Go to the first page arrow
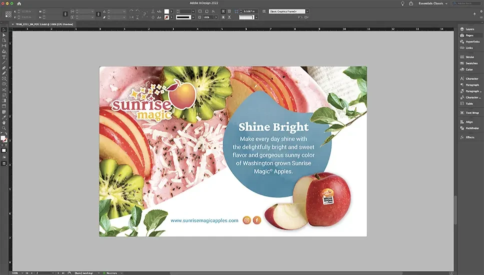Screen dimensions: 484x275 point(27,273)
